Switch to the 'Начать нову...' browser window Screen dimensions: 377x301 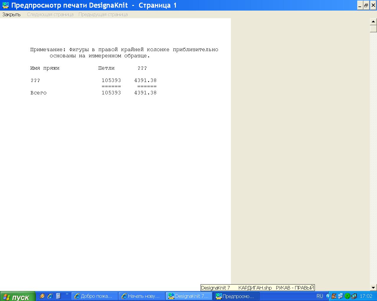(x=142, y=296)
